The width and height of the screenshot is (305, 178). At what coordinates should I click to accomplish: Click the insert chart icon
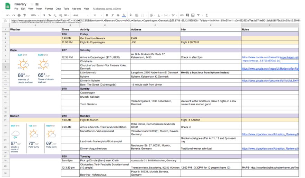pos(193,15)
